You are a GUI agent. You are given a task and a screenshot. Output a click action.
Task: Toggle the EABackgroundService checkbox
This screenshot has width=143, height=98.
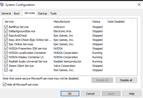(6, 31)
